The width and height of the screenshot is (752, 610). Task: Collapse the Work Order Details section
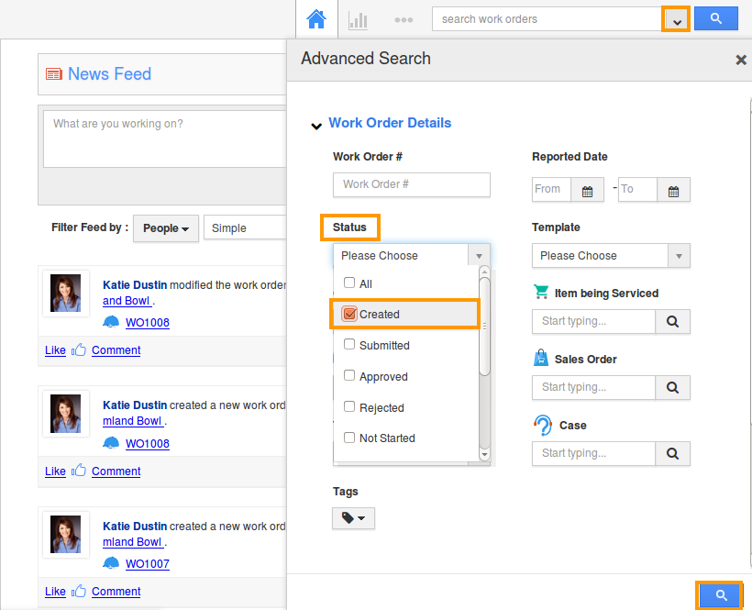(316, 125)
